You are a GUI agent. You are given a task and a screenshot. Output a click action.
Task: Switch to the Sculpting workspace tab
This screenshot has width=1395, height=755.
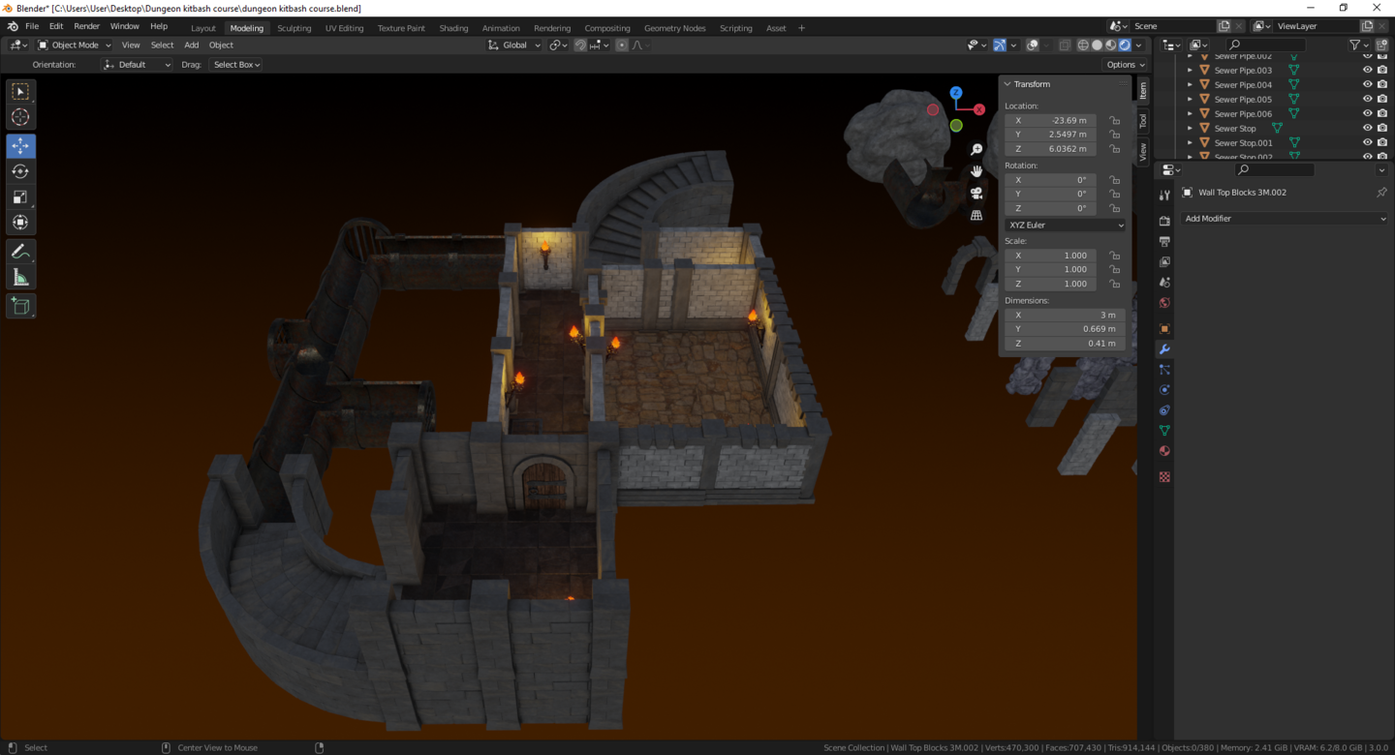pyautogui.click(x=294, y=28)
